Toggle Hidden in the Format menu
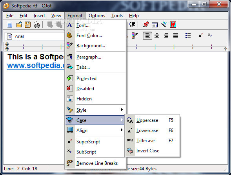Viewport: 231px width, 175px height. (x=95, y=99)
